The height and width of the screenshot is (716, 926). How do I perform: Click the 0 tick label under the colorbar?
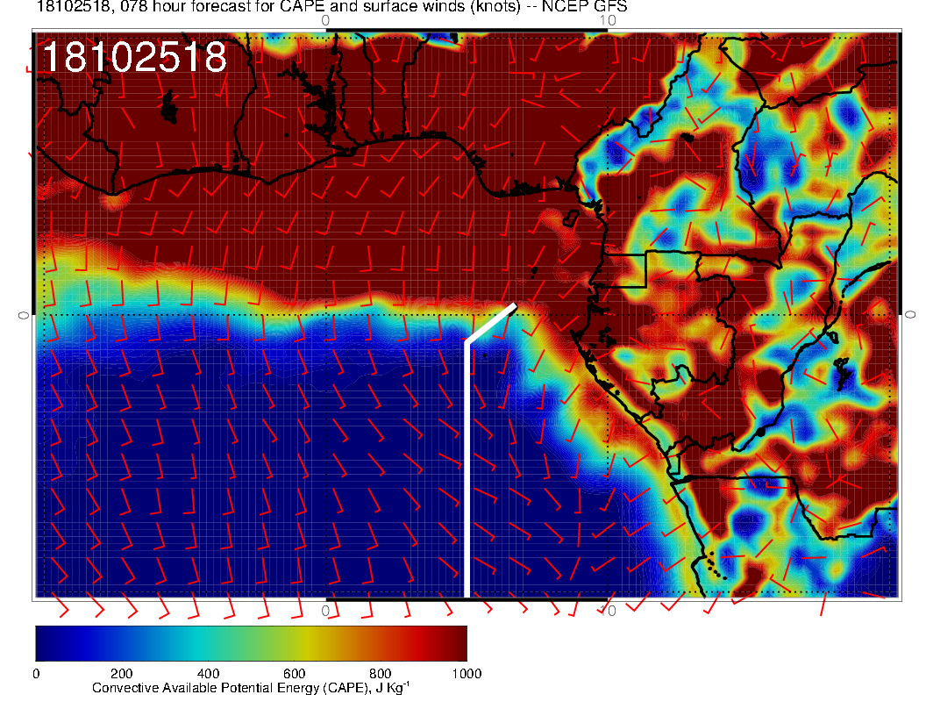[36, 674]
